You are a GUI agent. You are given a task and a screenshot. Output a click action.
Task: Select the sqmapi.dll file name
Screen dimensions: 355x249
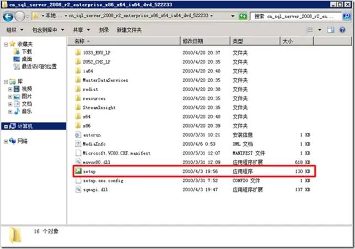click(x=95, y=190)
